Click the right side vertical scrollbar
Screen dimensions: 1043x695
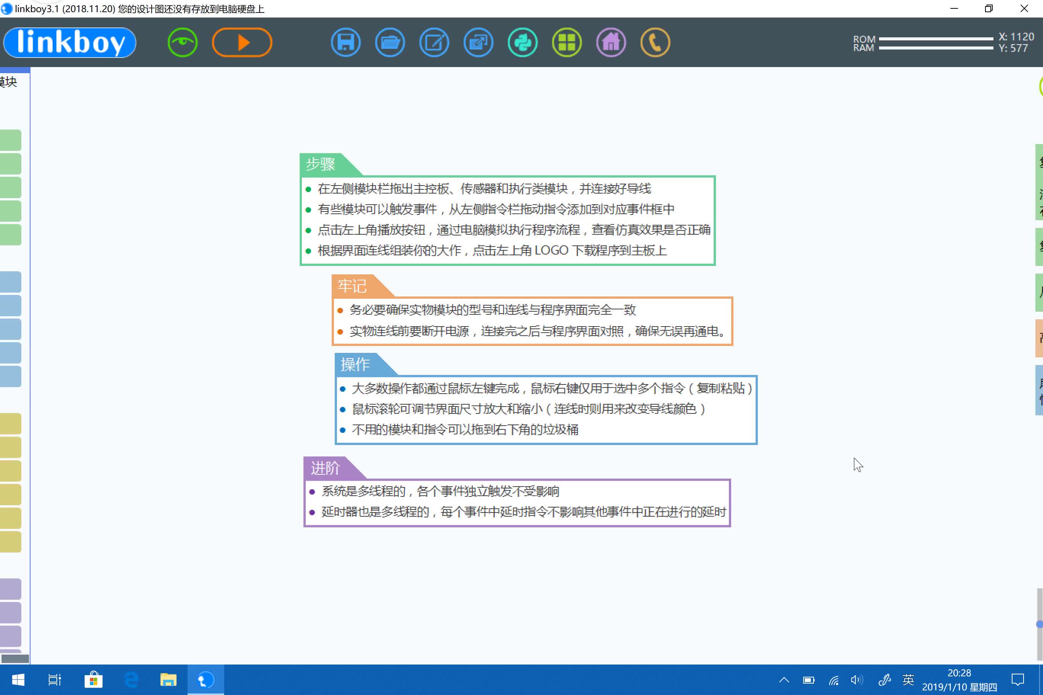pyautogui.click(x=1040, y=624)
